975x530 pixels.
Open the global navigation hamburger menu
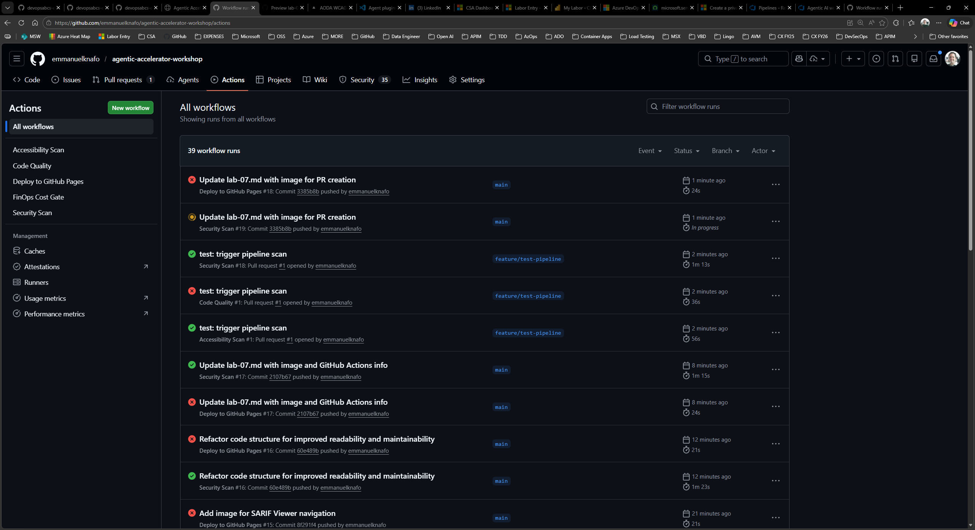[x=16, y=59]
